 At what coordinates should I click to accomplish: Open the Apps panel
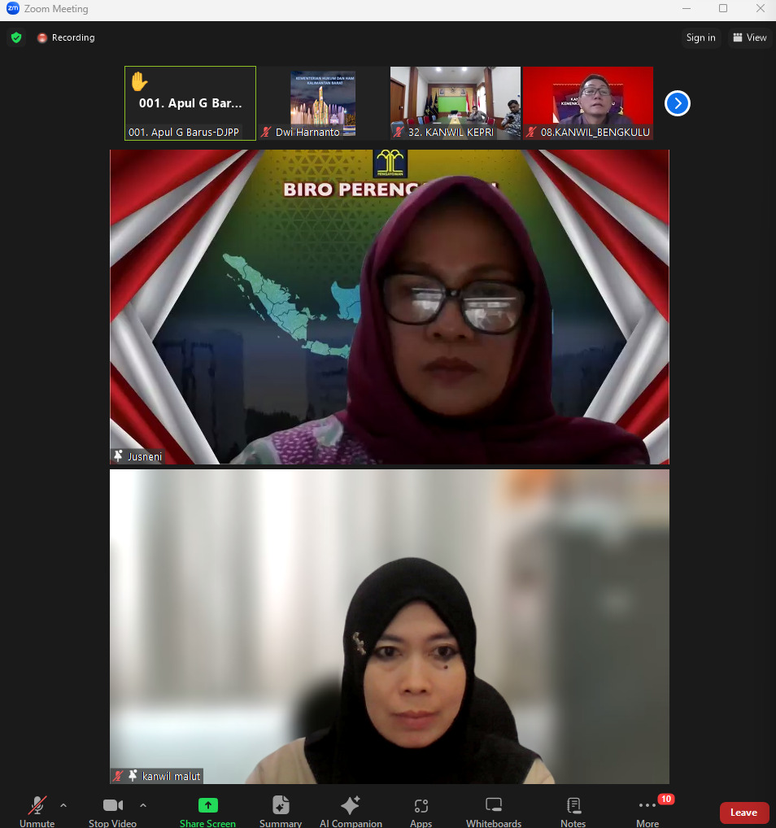(x=421, y=810)
